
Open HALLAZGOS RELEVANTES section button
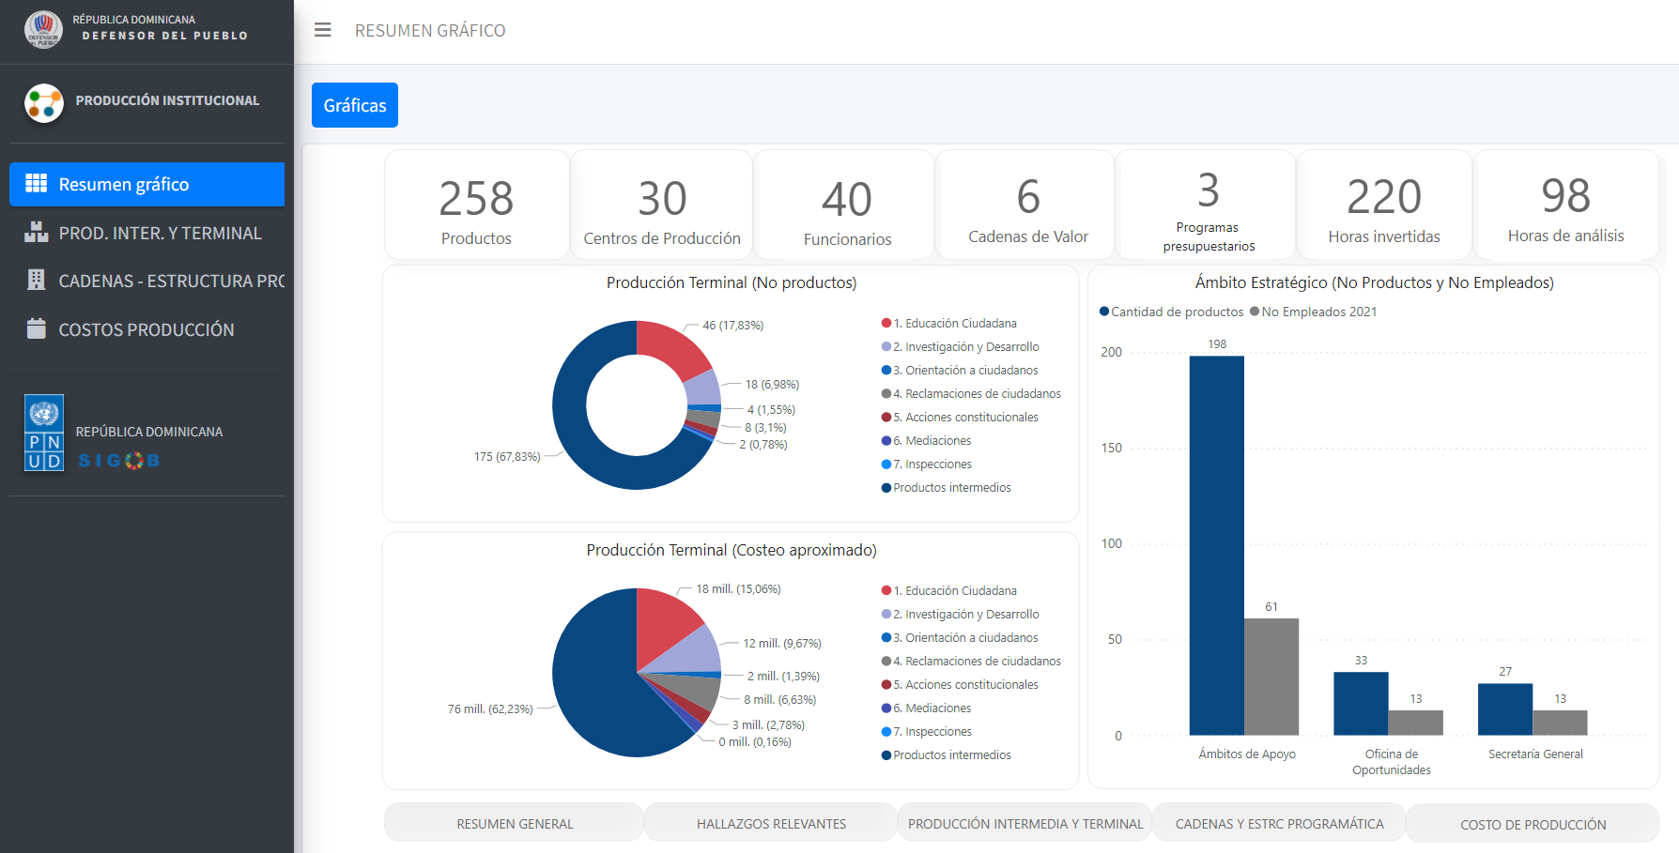771,823
